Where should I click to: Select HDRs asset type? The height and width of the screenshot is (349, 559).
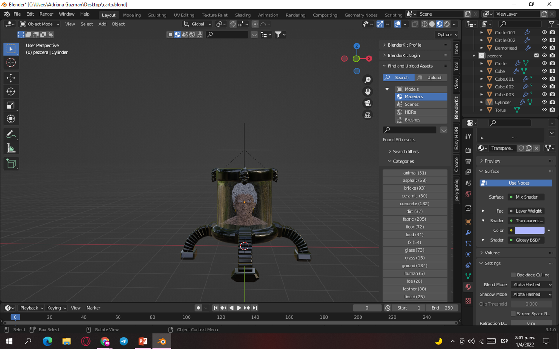[x=421, y=112]
